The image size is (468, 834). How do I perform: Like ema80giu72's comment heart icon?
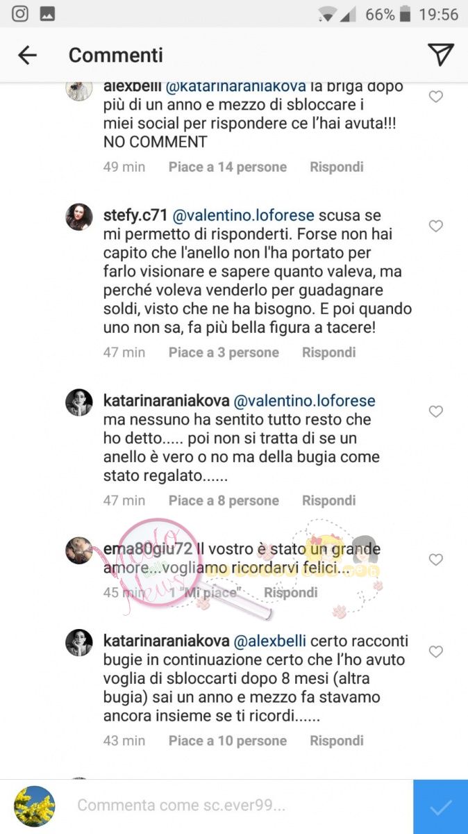pyautogui.click(x=436, y=559)
